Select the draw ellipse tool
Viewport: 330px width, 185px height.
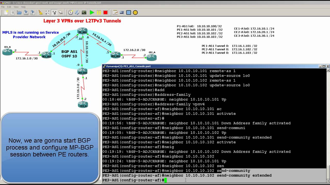pyautogui.click(x=135, y=12)
